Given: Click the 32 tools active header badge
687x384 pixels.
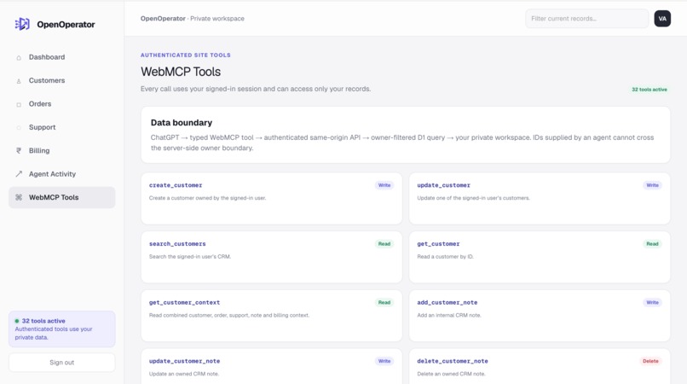Looking at the screenshot, I should (649, 90).
